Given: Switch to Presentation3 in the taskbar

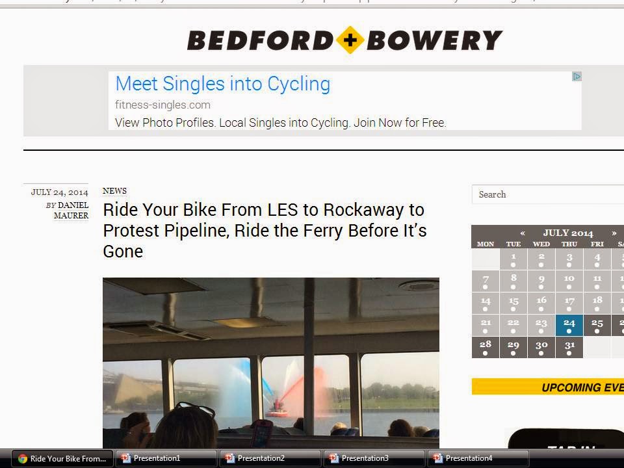Looking at the screenshot, I should tap(374, 458).
